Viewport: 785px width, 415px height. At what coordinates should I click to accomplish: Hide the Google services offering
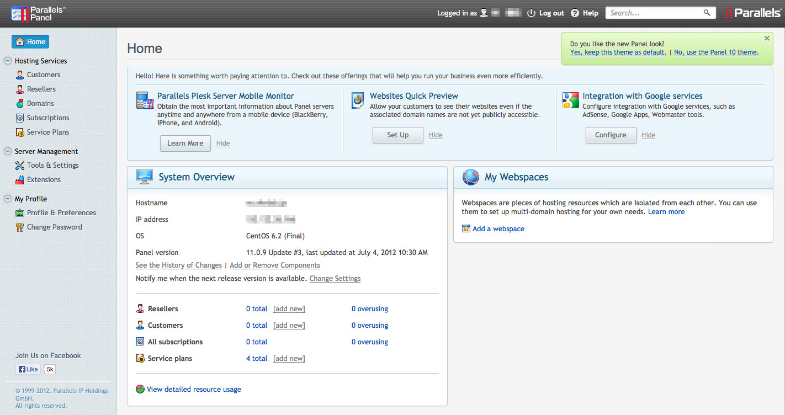point(648,135)
